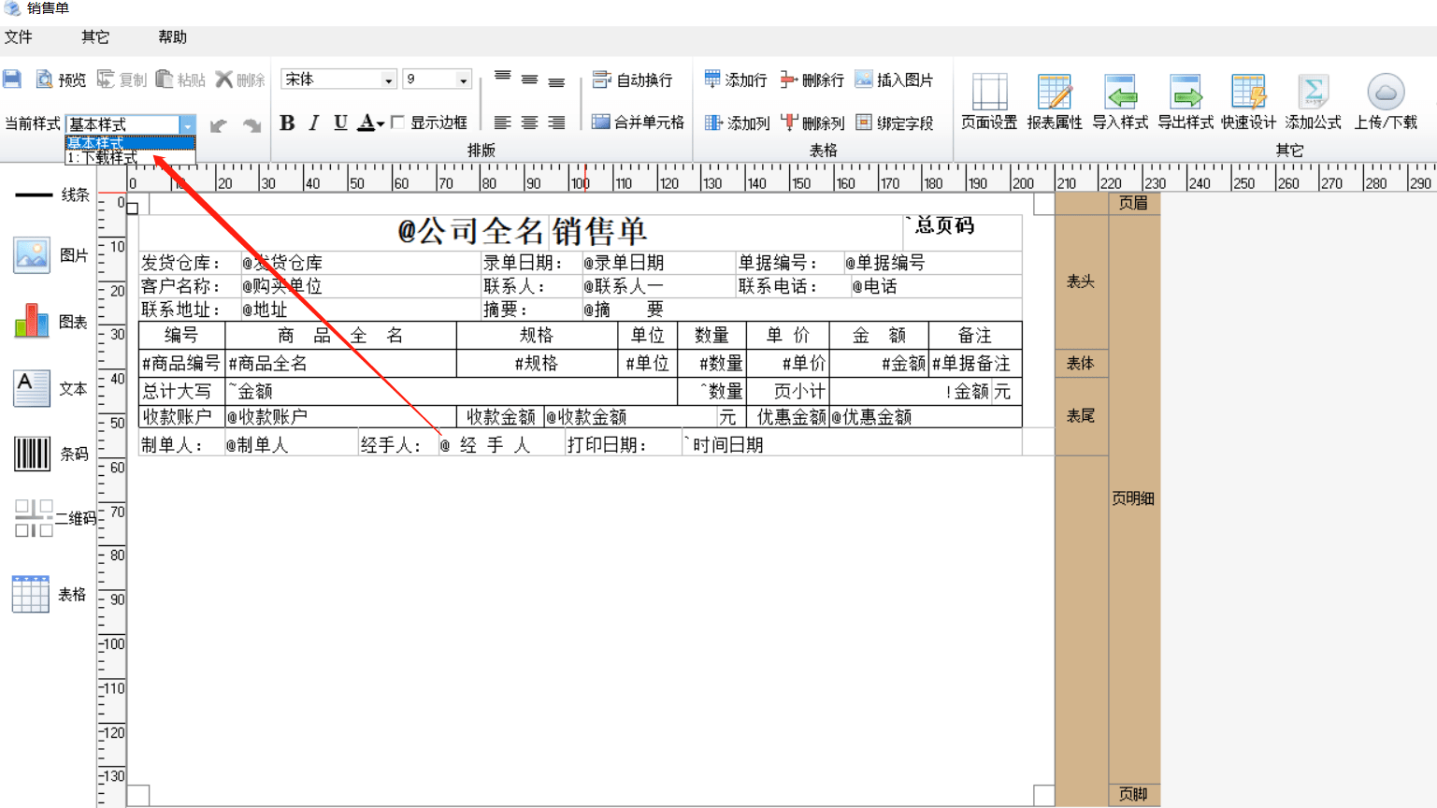Click bind field (绑定字段)
The image size is (1437, 808).
point(894,123)
